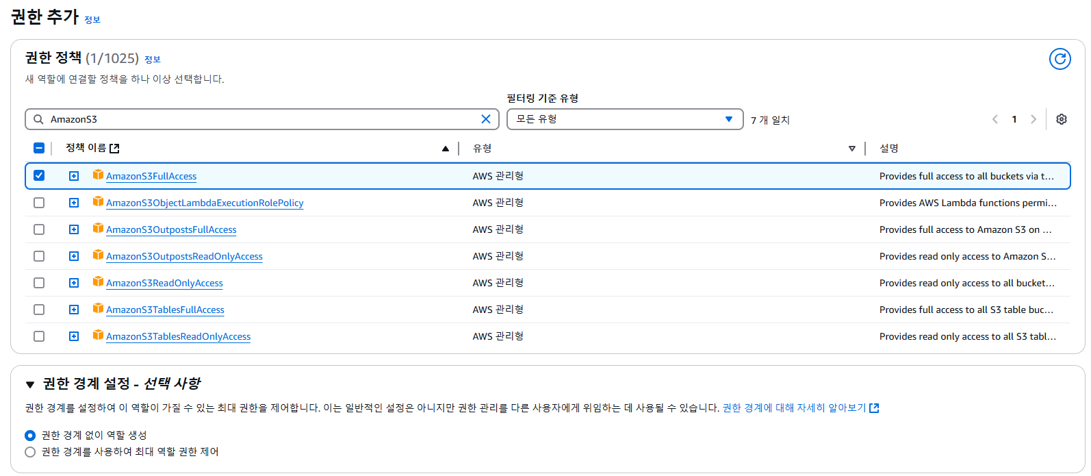
Task: Click the '7 개 일치' match count
Action: [x=770, y=120]
